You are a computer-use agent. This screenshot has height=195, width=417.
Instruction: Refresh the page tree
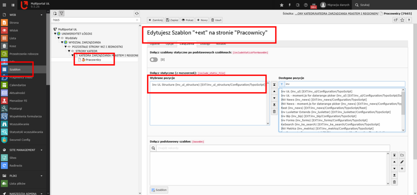click(137, 14)
